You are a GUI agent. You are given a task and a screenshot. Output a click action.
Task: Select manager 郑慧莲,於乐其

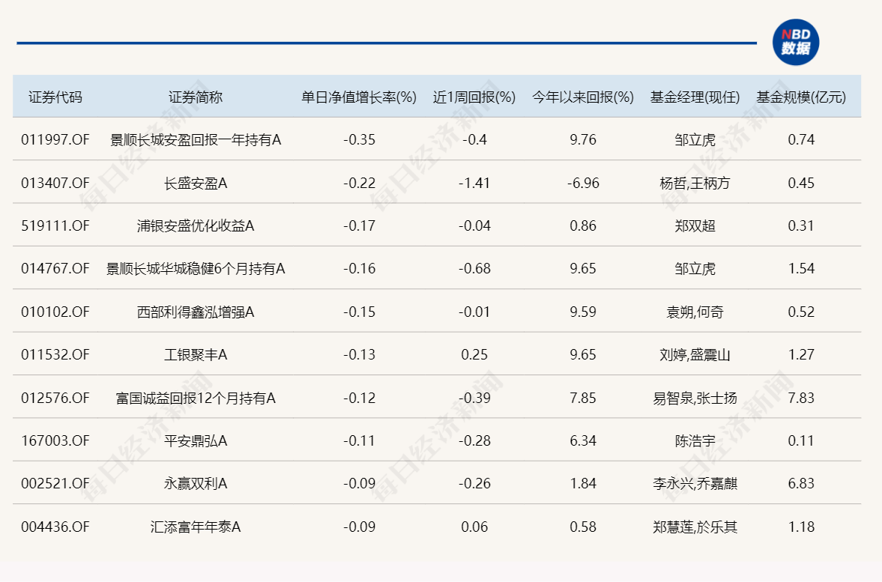click(695, 527)
